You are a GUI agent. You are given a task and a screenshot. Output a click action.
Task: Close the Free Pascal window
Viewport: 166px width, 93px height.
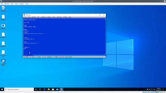point(104,15)
